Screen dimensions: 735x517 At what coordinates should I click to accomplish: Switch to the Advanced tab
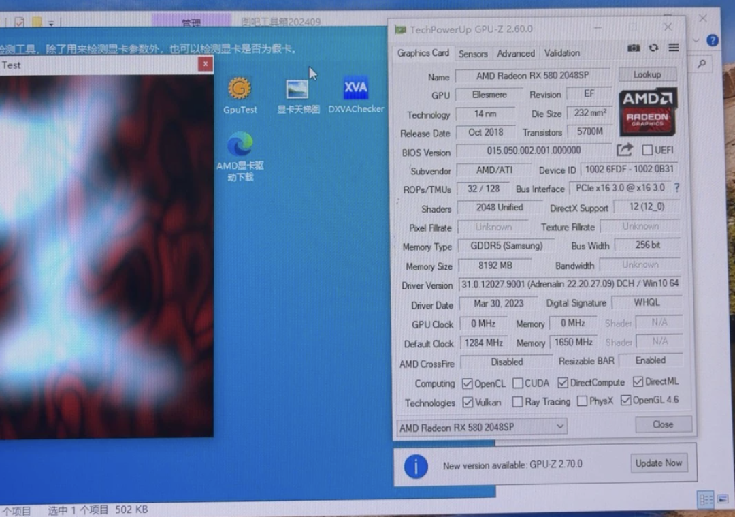(516, 54)
